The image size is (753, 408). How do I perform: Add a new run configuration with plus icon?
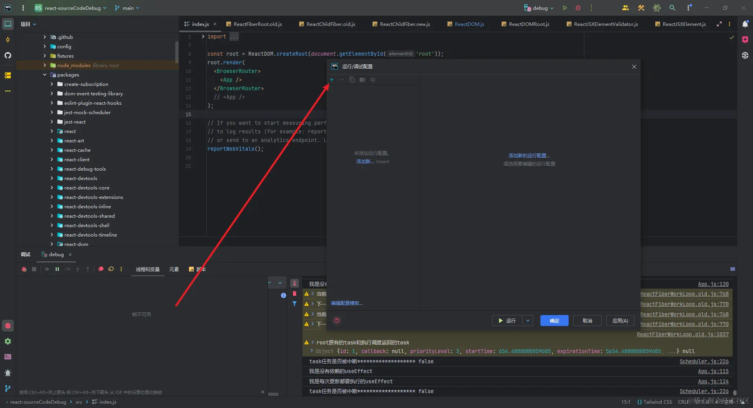(x=332, y=80)
